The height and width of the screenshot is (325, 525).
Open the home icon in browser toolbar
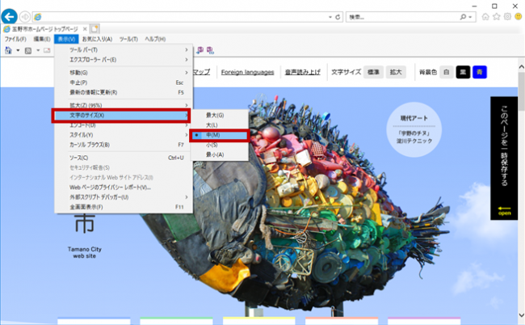pos(485,17)
